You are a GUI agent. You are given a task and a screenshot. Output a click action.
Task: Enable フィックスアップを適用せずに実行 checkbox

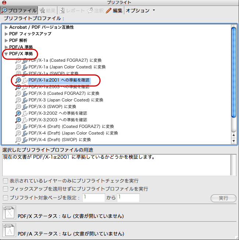6,189
